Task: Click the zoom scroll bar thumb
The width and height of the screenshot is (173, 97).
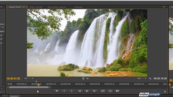Action: 29,87
